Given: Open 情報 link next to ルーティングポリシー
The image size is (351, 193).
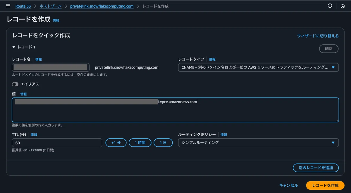Looking at the screenshot, I should pos(224,135).
